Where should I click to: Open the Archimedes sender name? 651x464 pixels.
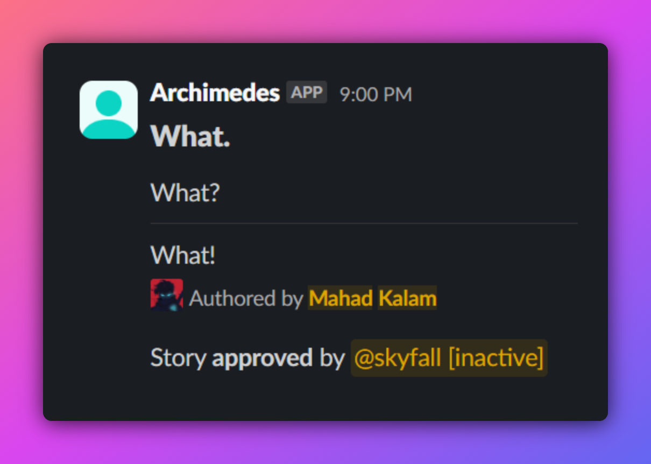pyautogui.click(x=215, y=93)
